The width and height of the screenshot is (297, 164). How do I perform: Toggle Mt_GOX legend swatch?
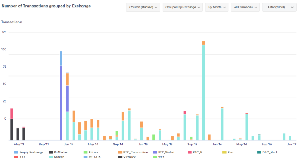86,157
